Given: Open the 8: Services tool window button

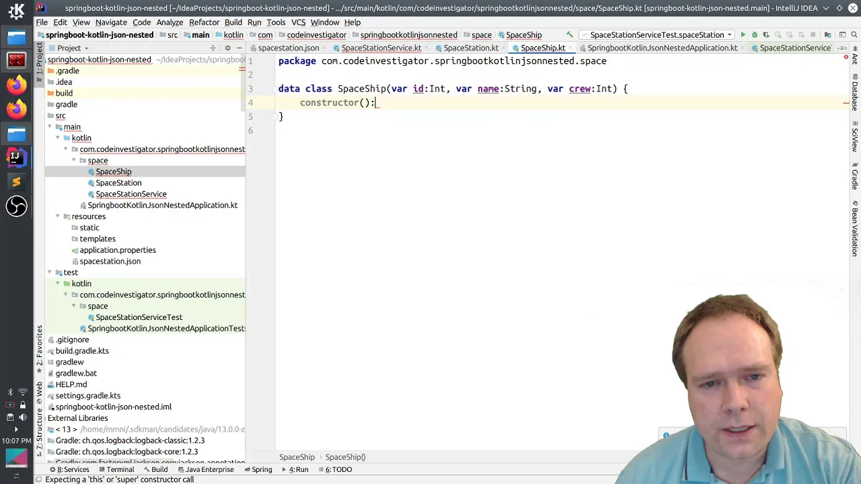Looking at the screenshot, I should [69, 469].
